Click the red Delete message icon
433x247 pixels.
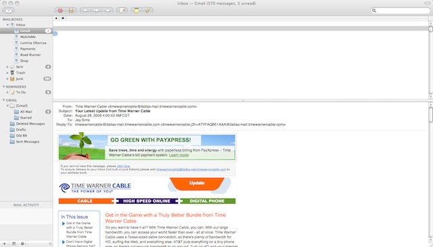60,11
